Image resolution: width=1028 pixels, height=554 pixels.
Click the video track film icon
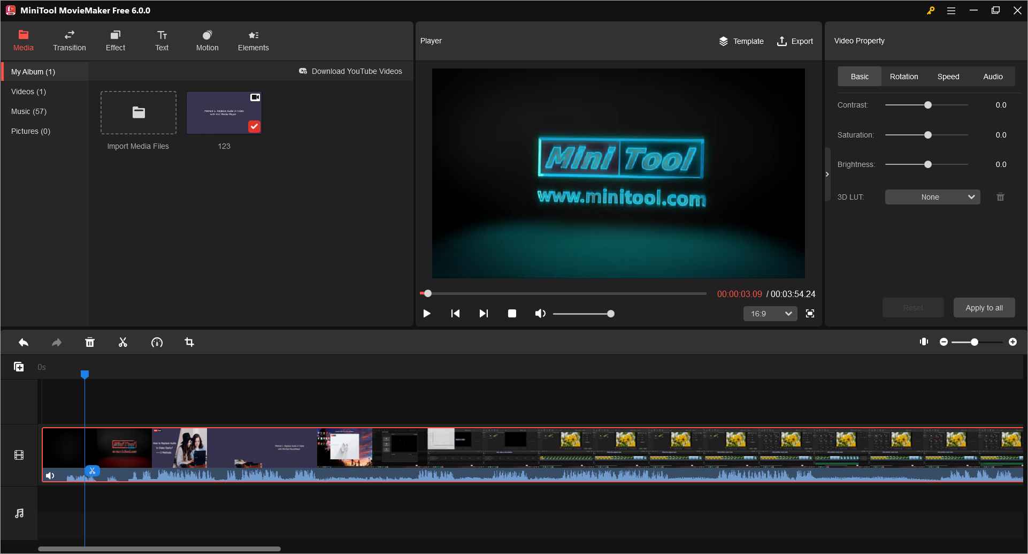[19, 456]
